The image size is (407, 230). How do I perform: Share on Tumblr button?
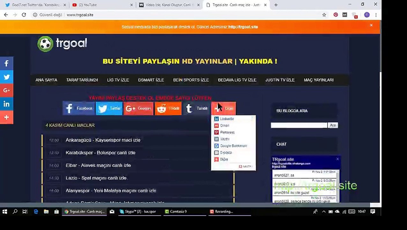[x=196, y=108]
